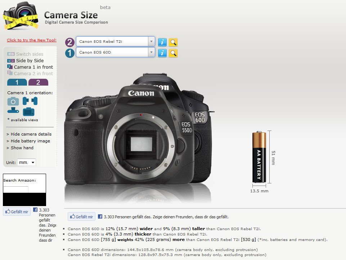Image resolution: width=346 pixels, height=260 pixels.
Task: Click the 'Click to try the New Tool!' link
Action: [x=32, y=40]
